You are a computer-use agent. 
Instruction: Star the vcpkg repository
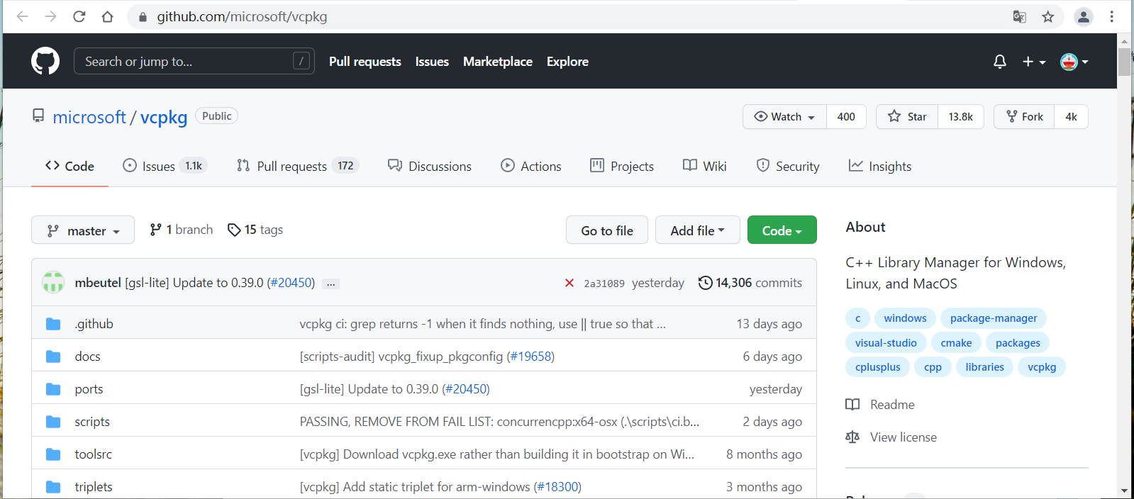coord(907,117)
